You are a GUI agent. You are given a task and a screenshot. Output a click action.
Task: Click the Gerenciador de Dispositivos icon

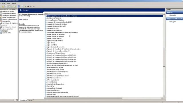[1, 23]
